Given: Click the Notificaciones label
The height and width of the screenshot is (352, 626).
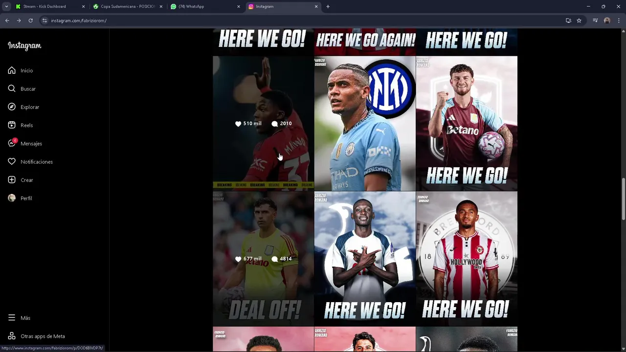Looking at the screenshot, I should pyautogui.click(x=37, y=162).
